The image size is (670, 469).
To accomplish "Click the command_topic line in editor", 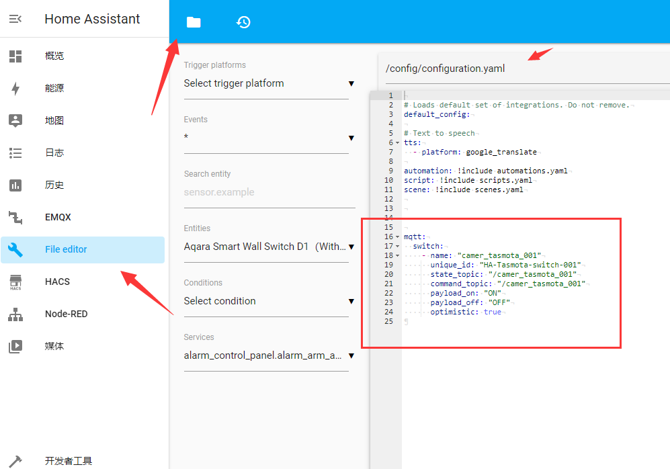I will click(x=507, y=284).
